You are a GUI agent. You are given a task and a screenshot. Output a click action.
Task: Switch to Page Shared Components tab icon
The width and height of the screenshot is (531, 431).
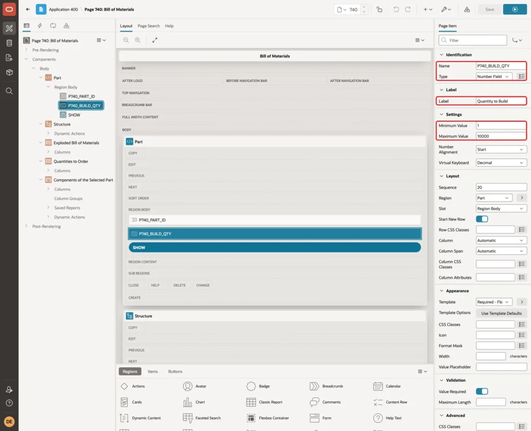point(66,26)
